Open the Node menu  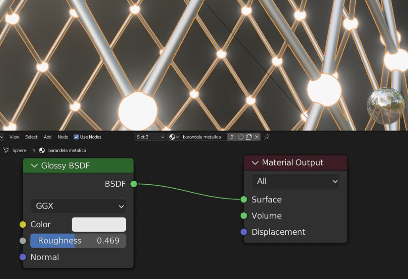click(x=63, y=137)
